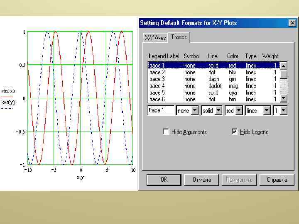Click the Legend Label column header
This screenshot has height=224, width=299.
point(164,56)
